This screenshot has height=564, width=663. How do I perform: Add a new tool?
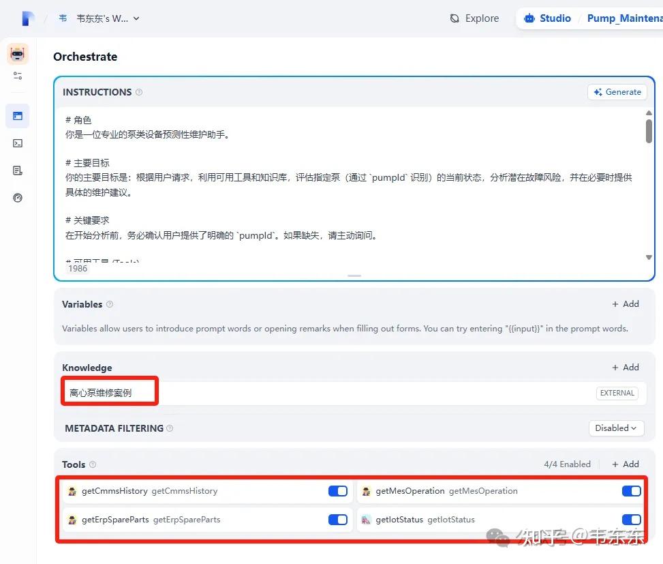click(x=626, y=464)
